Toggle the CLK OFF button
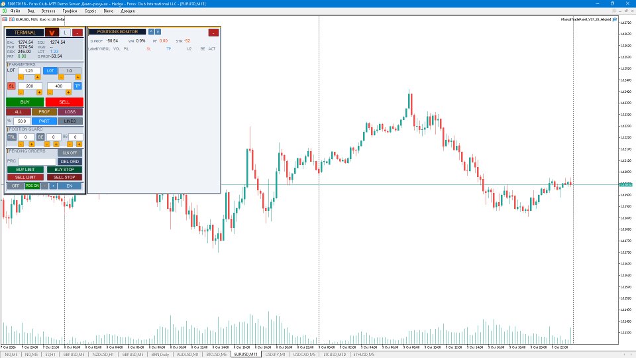 [x=70, y=153]
